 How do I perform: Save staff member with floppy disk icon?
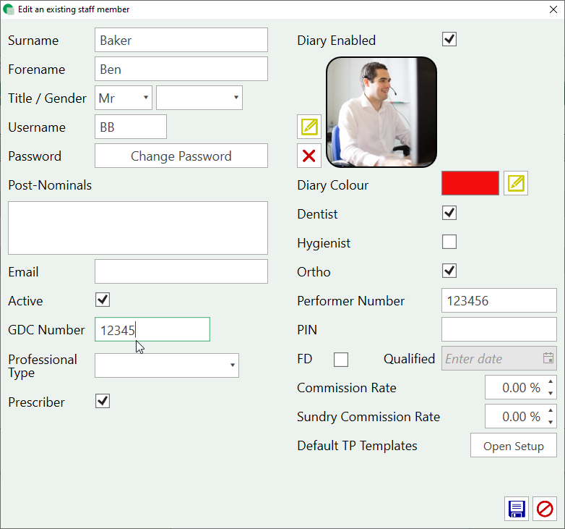pos(517,509)
